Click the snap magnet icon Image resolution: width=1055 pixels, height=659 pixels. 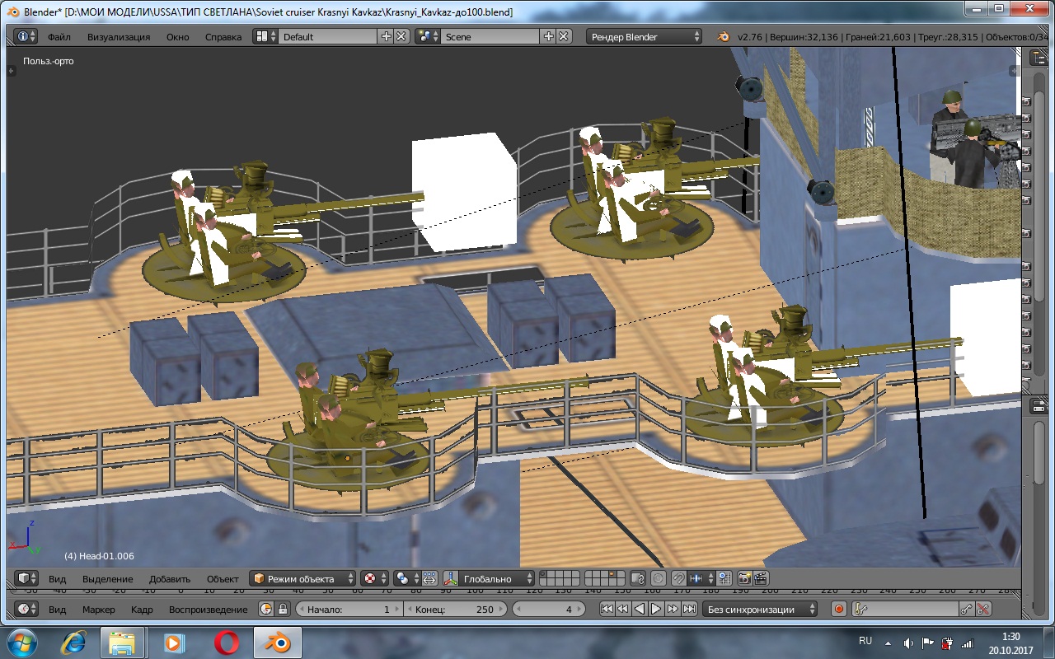[x=678, y=578]
